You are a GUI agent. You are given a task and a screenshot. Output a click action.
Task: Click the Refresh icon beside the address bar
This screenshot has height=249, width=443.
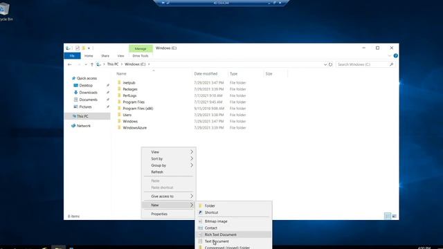(x=330, y=64)
